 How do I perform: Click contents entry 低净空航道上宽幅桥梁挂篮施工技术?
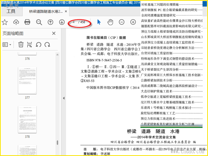166,97
